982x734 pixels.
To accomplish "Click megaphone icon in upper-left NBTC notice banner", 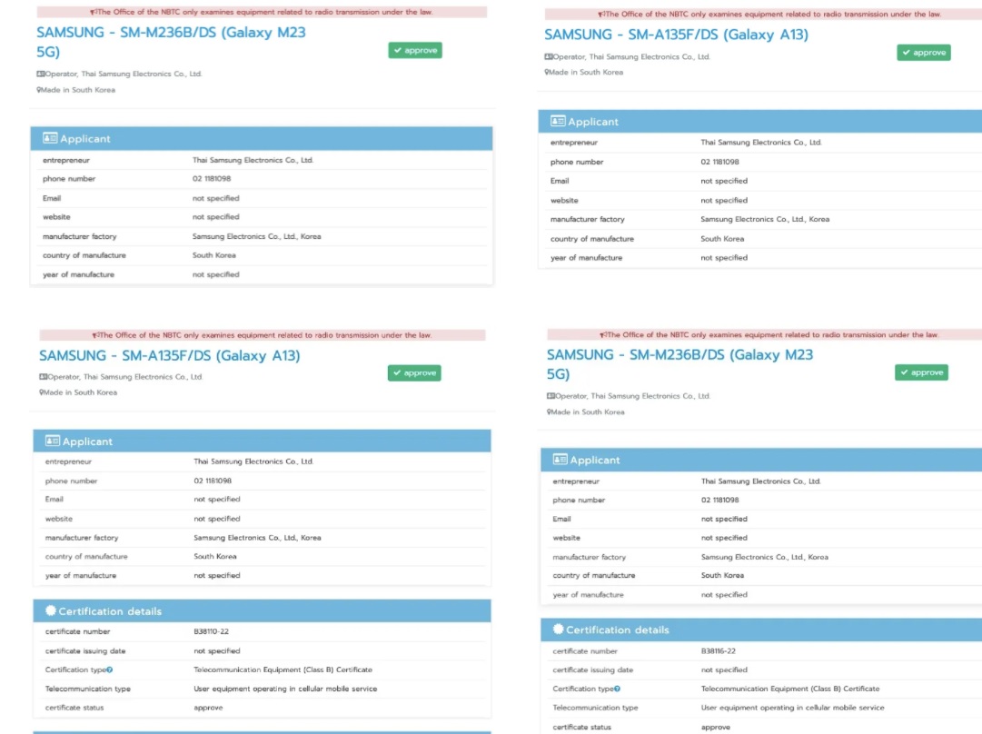I will point(93,12).
